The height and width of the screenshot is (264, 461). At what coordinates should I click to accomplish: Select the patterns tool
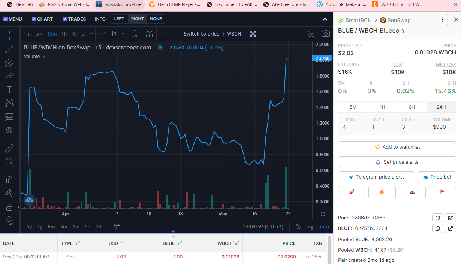pos(9,103)
